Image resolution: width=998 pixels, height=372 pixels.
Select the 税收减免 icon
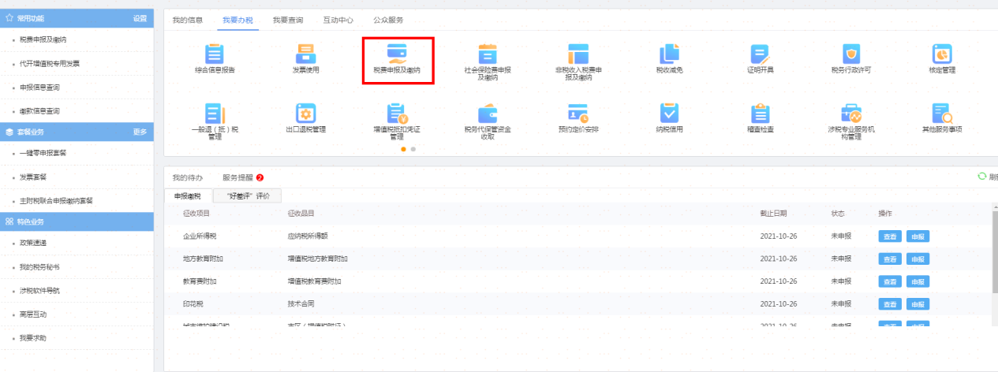669,54
